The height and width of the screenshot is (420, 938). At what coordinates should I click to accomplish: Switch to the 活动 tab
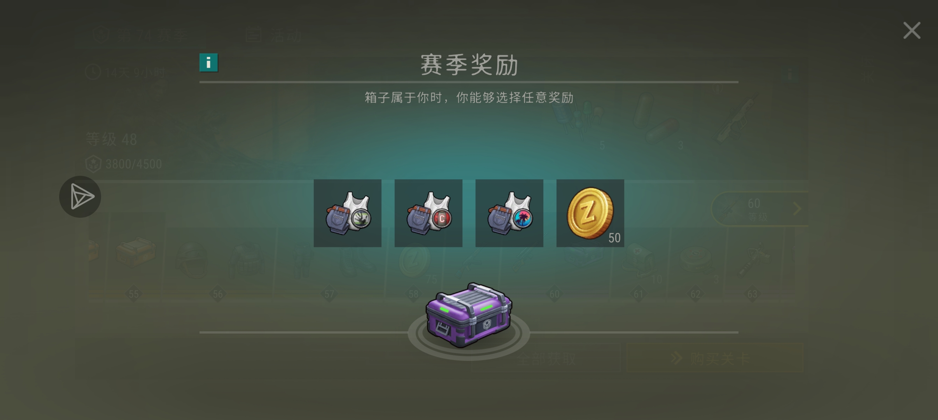[274, 35]
